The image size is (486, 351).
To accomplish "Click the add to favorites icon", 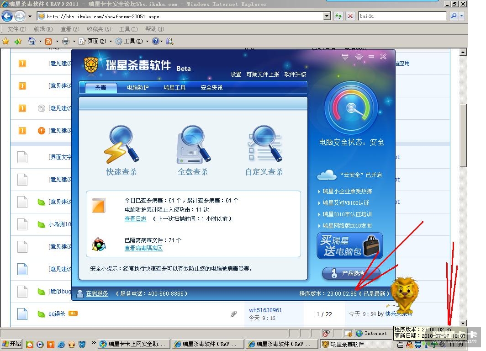I will [x=18, y=41].
